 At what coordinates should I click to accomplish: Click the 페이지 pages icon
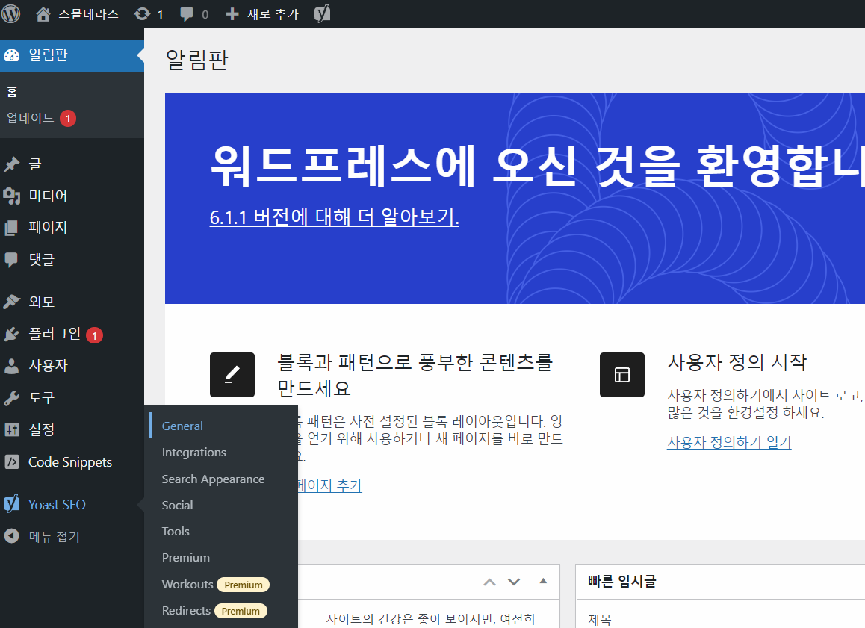click(x=12, y=227)
